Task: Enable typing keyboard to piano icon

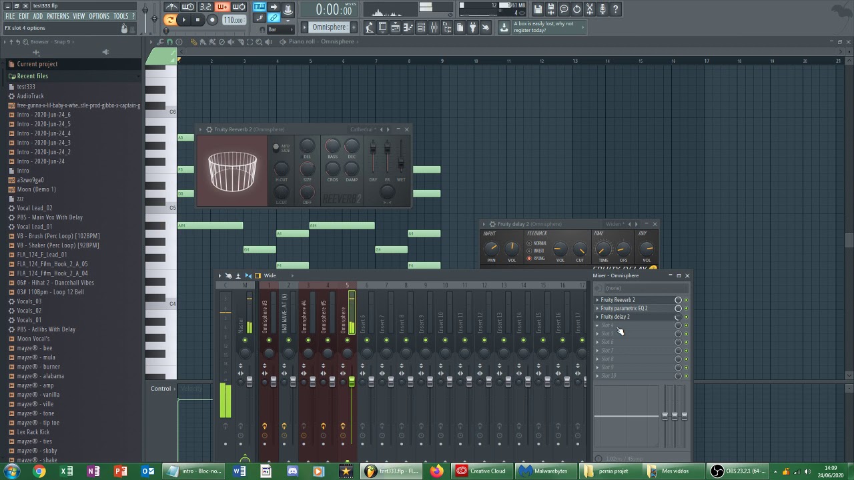Action: [x=259, y=7]
